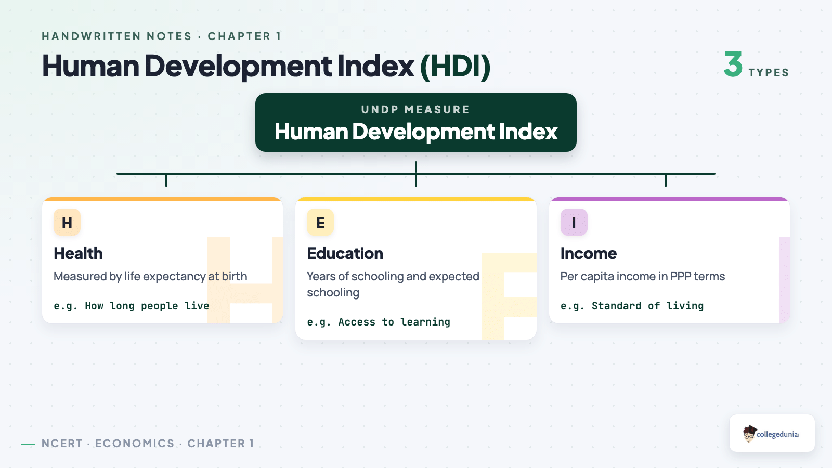The width and height of the screenshot is (832, 468).
Task: Click 'Per capita income in PPP terms'
Action: click(x=643, y=277)
